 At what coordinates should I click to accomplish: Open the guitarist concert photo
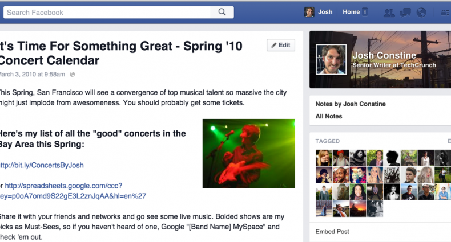point(248,153)
